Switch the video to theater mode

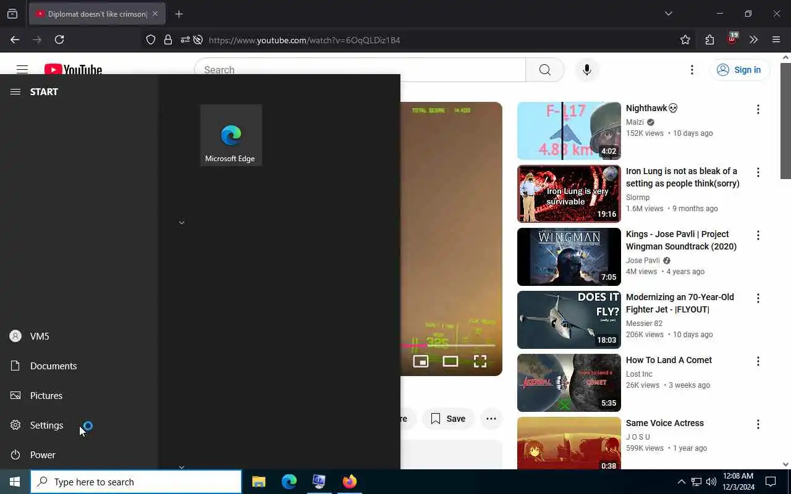(x=450, y=361)
